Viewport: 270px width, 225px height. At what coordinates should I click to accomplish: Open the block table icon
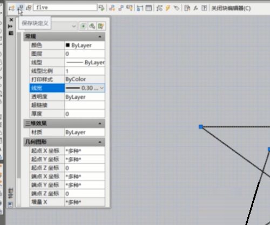(x=148, y=8)
